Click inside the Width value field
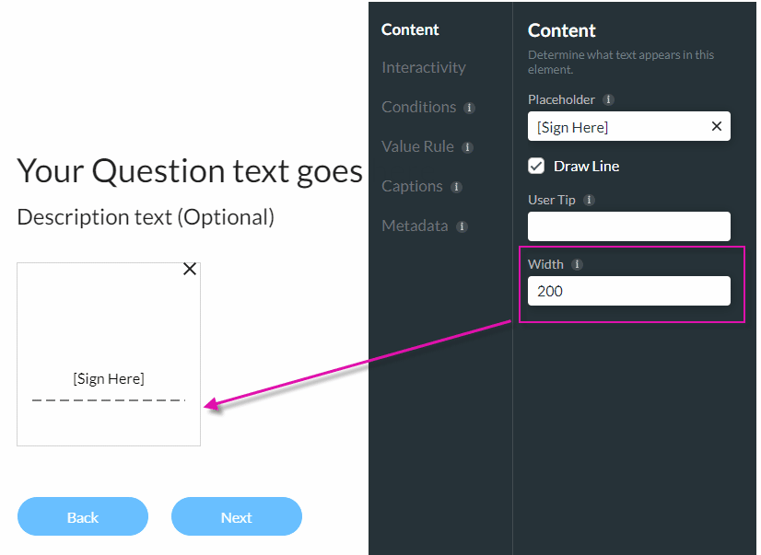This screenshot has height=555, width=761. (x=628, y=291)
